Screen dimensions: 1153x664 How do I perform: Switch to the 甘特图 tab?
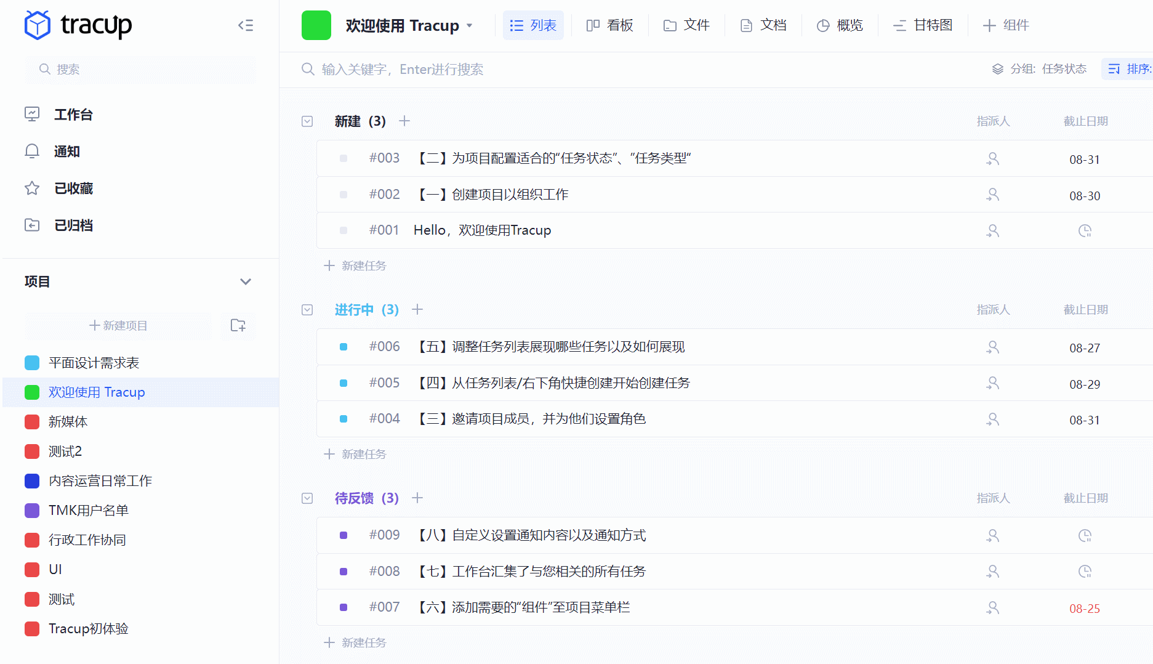(x=923, y=25)
